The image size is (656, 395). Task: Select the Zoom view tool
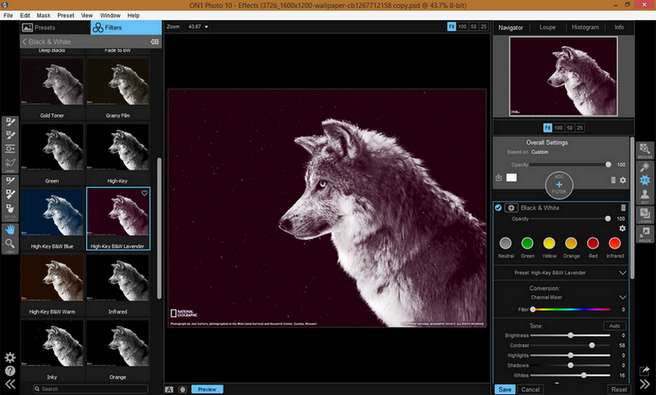point(11,244)
